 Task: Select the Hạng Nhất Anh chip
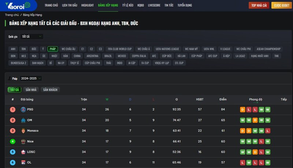[260, 56]
